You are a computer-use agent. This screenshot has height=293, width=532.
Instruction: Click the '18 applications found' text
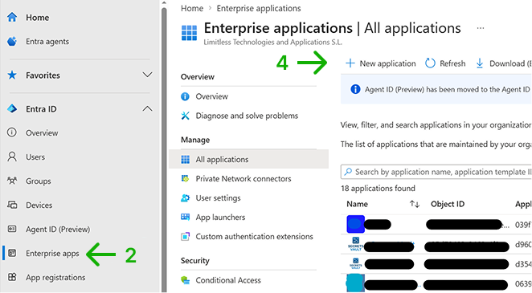click(x=378, y=188)
